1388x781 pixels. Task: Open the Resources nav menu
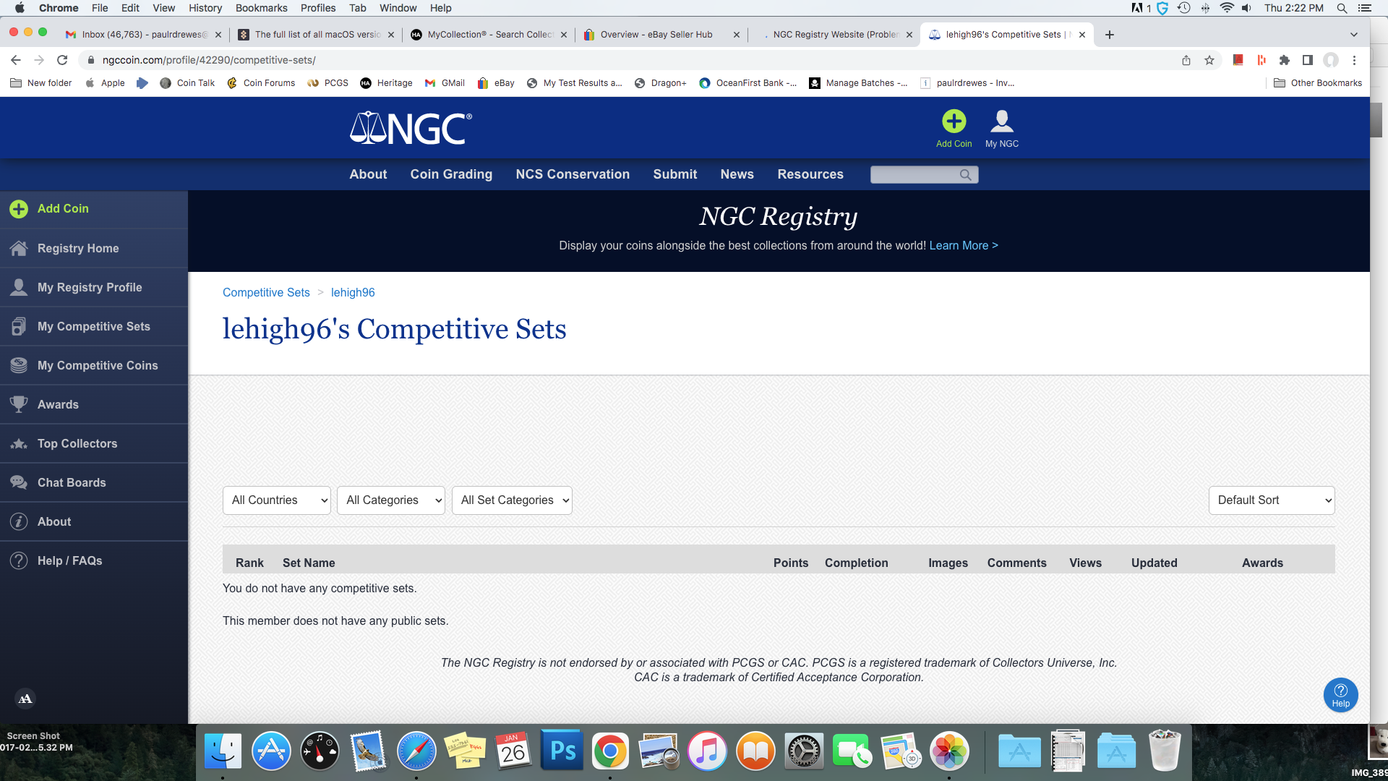click(810, 174)
